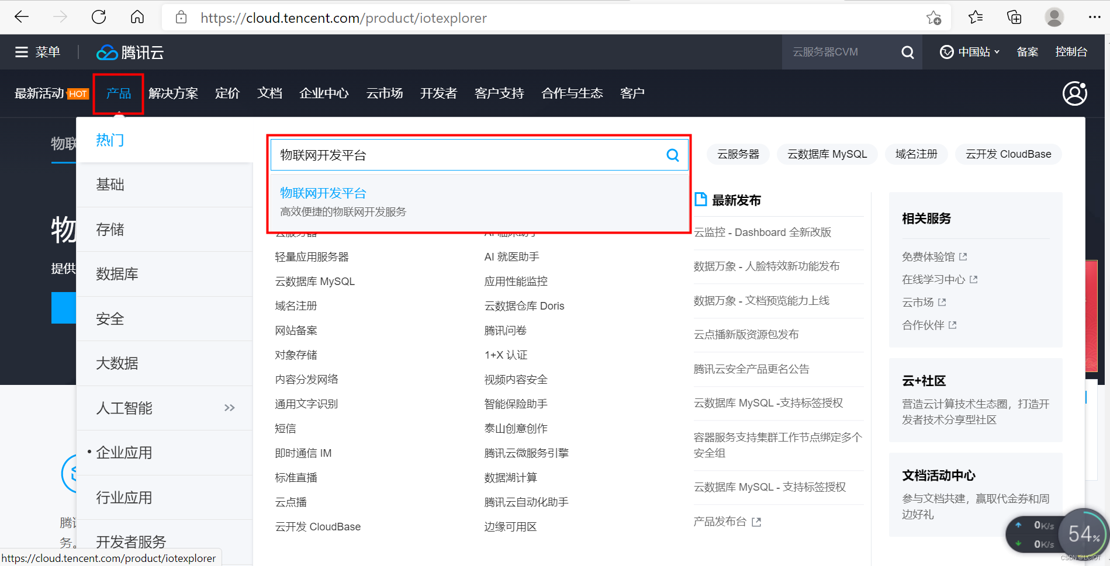Click external-link icon beside 在线学习中心
The width and height of the screenshot is (1110, 566).
974,279
